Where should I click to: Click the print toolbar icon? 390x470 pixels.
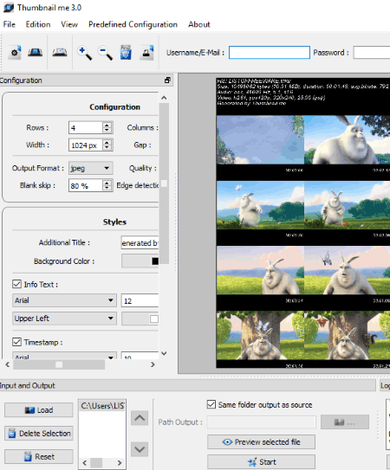click(x=146, y=53)
